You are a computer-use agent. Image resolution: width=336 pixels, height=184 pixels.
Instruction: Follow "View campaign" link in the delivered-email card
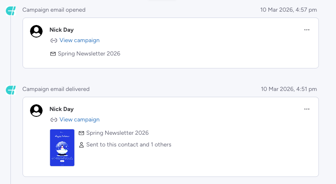coord(79,120)
